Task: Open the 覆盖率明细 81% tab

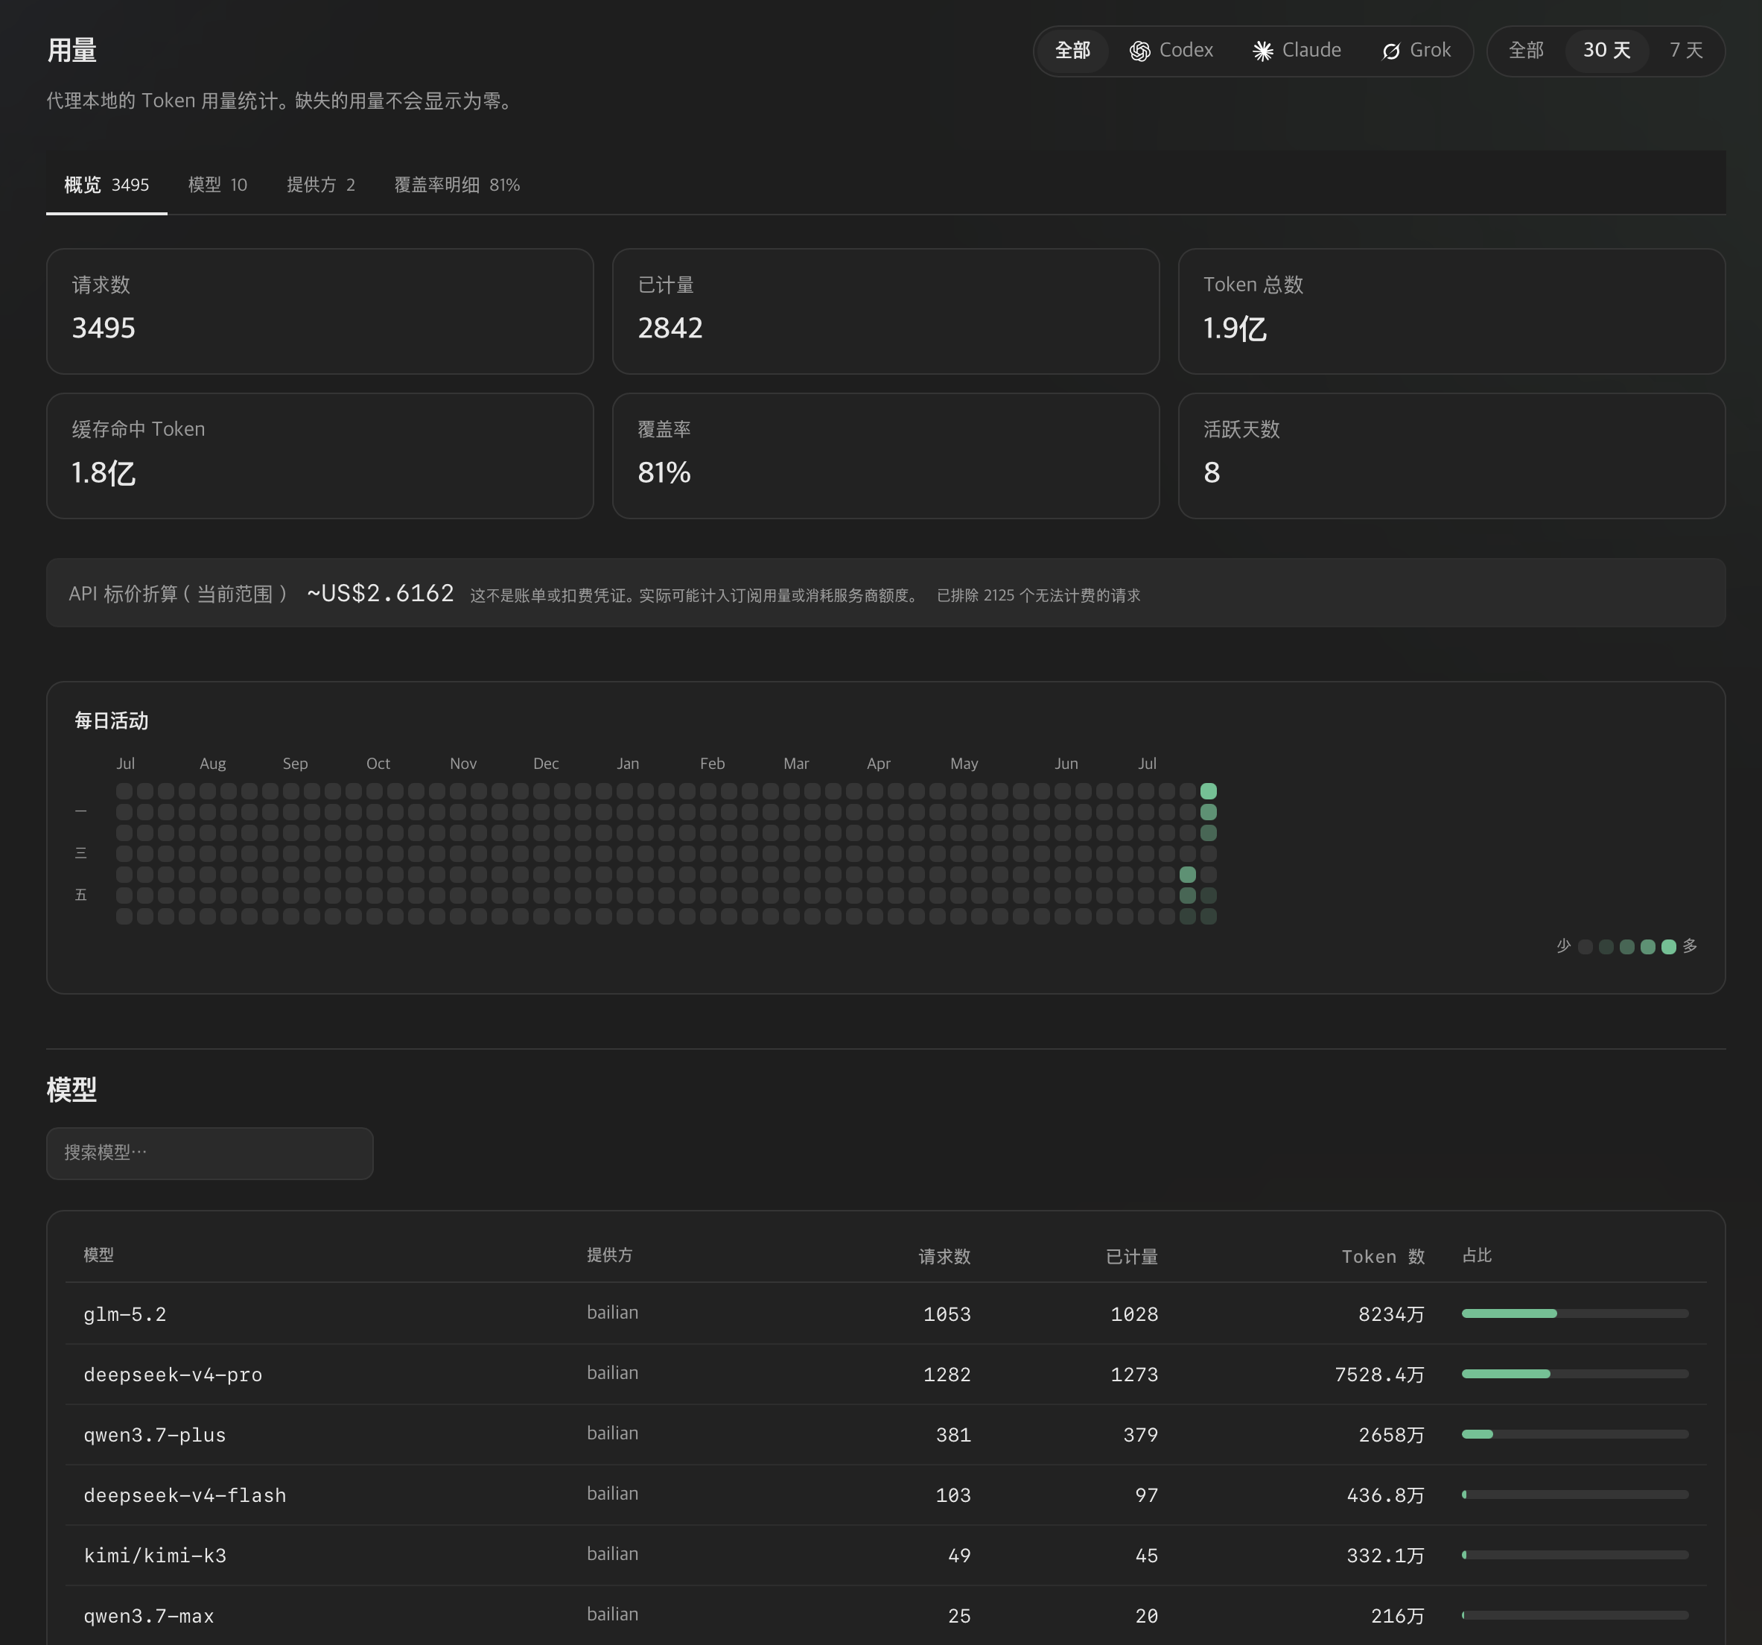Action: point(457,185)
